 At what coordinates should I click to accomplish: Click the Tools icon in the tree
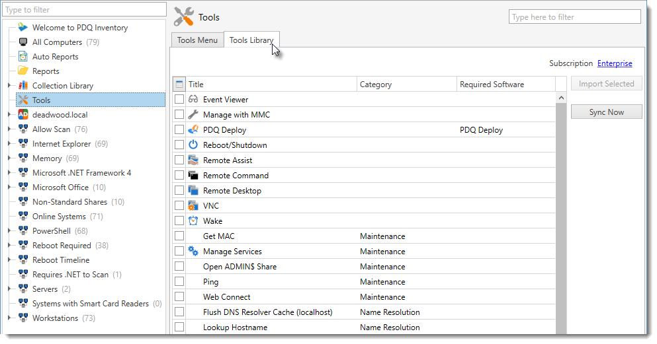[x=23, y=100]
